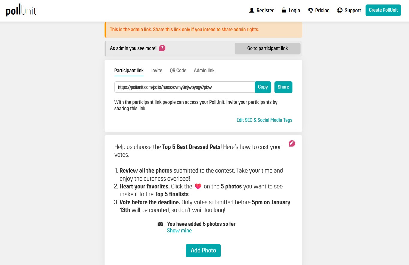This screenshot has width=409, height=265.
Task: Switch to the Invite tab
Action: coord(157,71)
